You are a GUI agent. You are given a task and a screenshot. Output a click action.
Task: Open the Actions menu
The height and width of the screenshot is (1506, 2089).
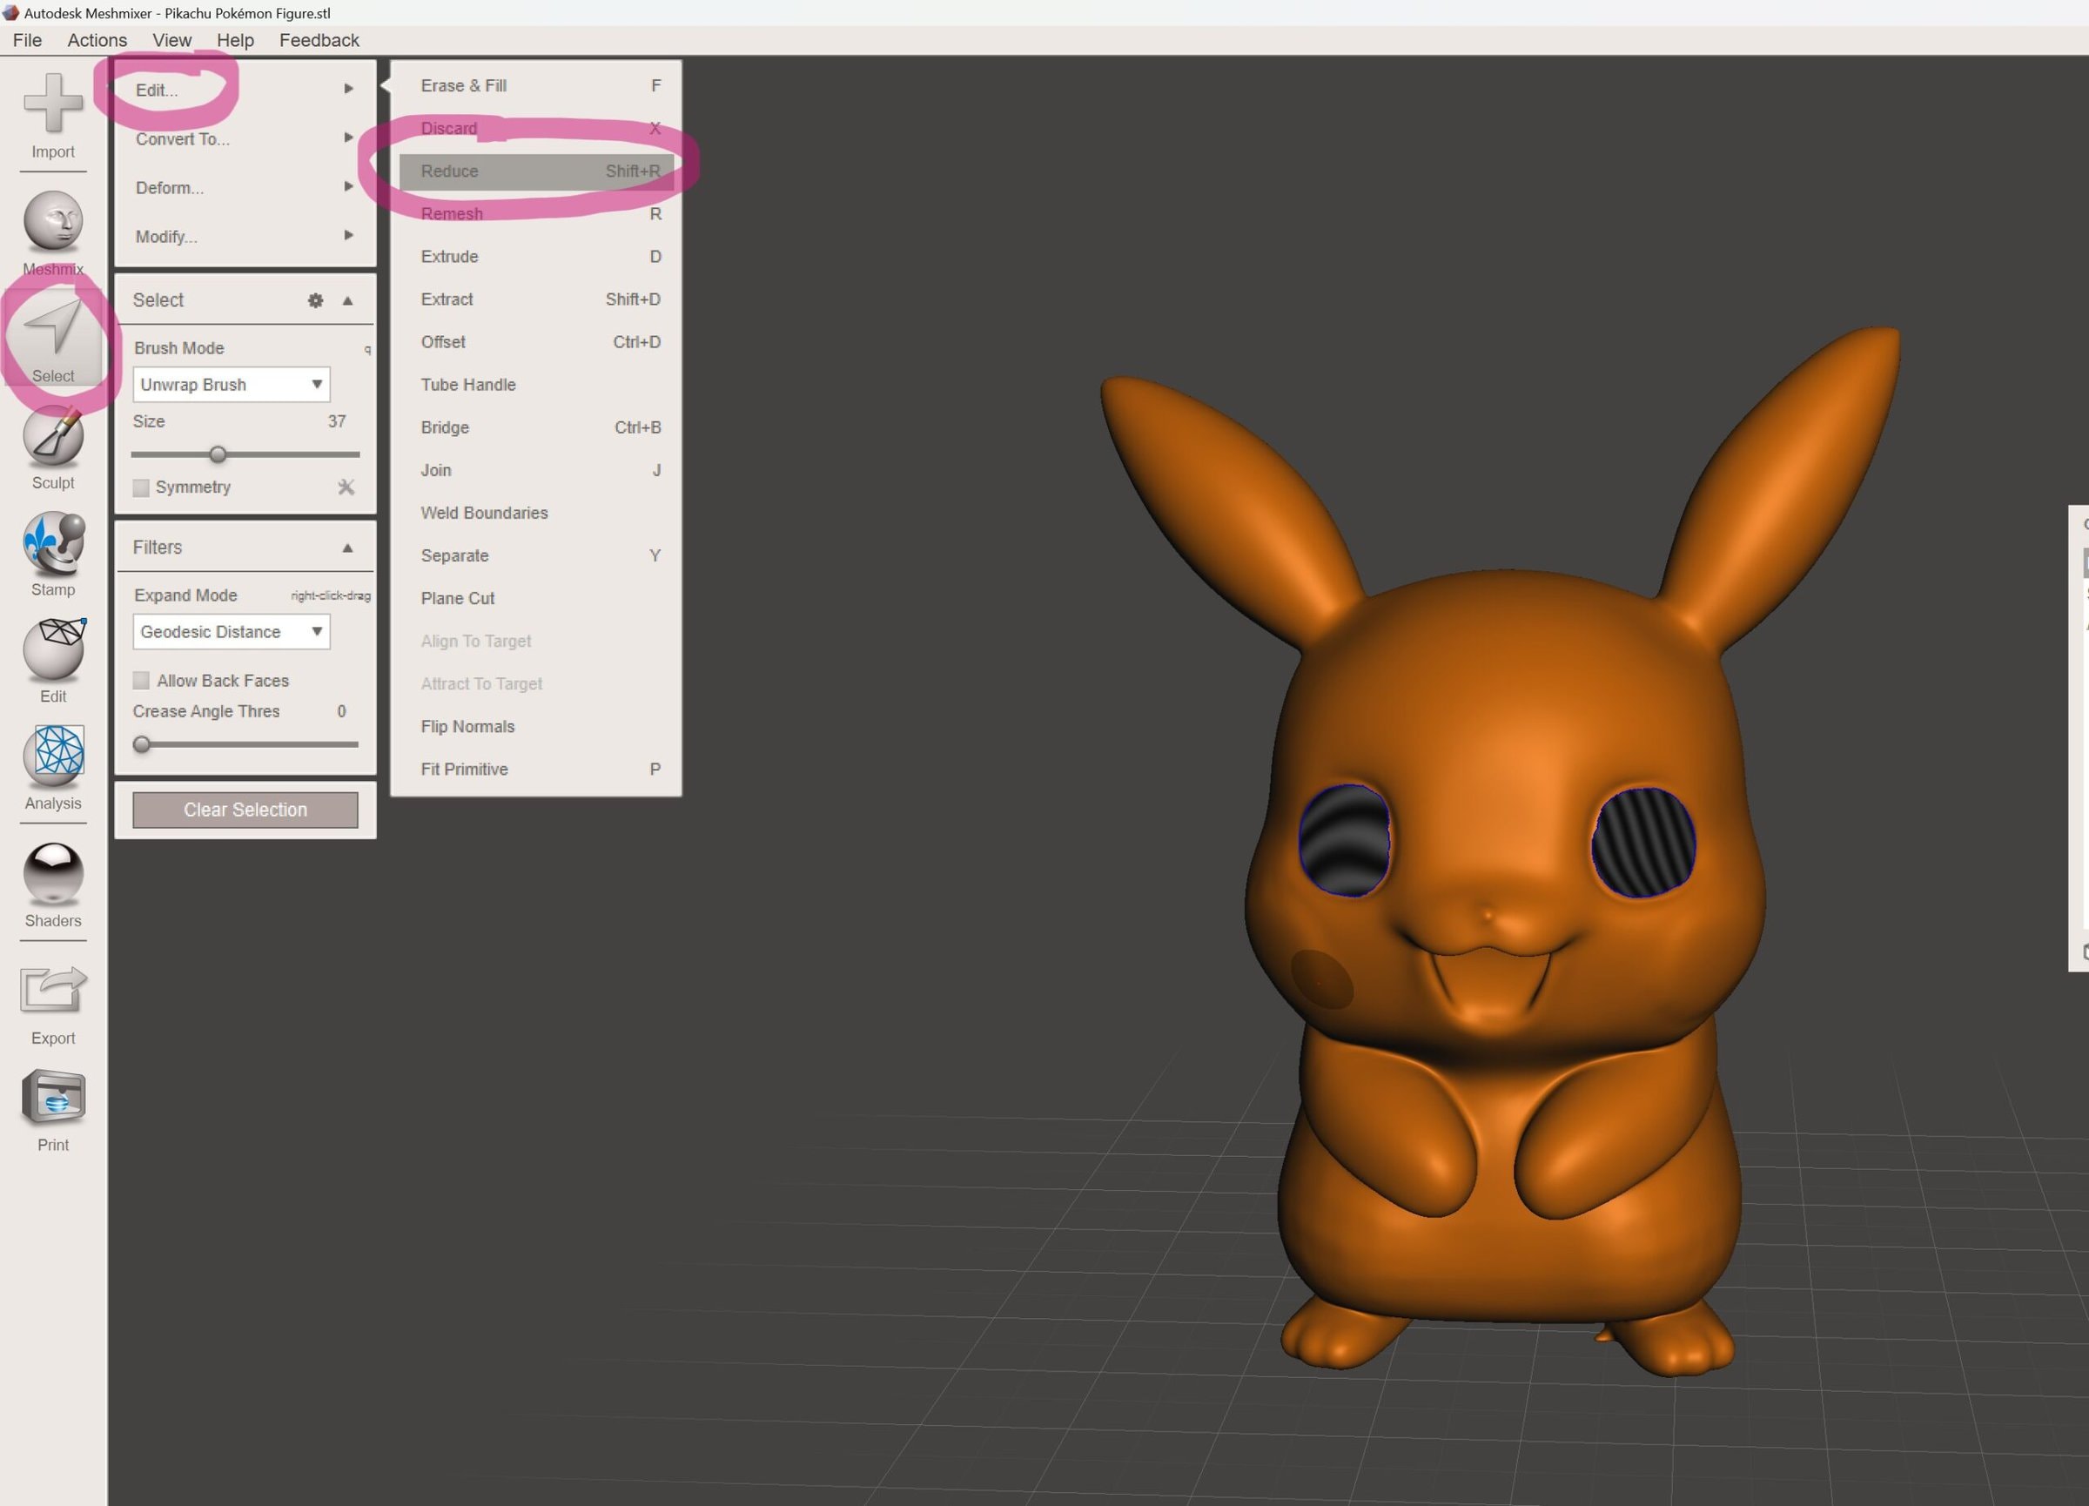pos(97,41)
